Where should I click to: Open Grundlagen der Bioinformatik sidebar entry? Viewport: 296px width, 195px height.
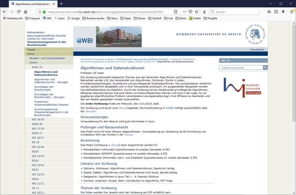(44, 88)
